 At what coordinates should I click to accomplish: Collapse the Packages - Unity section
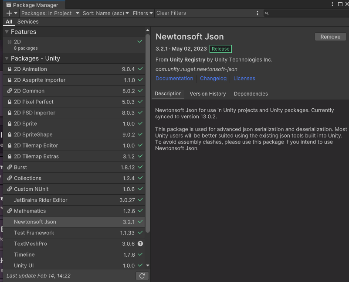coord(7,58)
